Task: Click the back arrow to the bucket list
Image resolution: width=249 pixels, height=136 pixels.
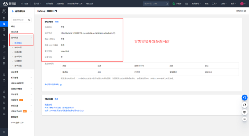Action: (13, 11)
